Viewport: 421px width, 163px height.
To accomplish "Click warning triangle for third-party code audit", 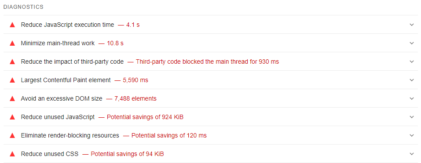I will [x=12, y=62].
